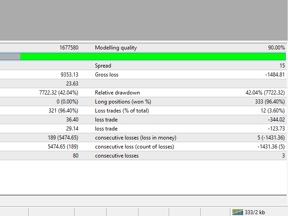
Task: Select the Gross loss label
Action: 107,75
